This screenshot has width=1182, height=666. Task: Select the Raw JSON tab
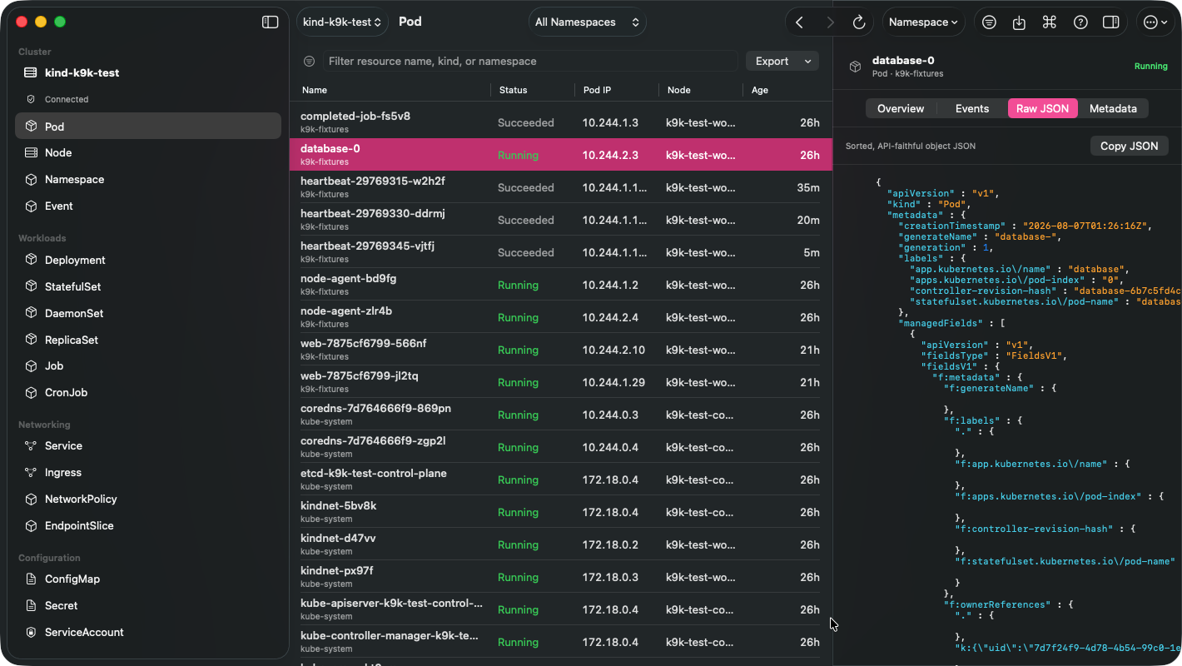coord(1043,108)
